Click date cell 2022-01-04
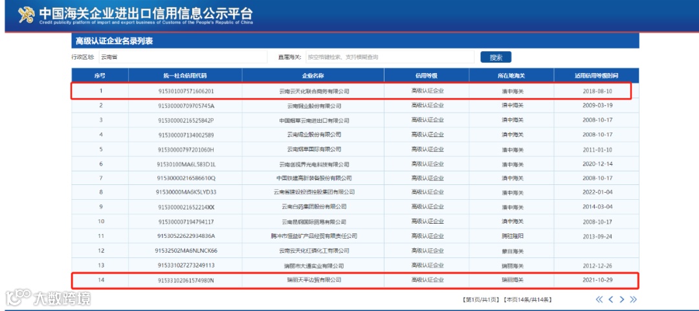Image resolution: width=699 pixels, height=311 pixels. click(597, 193)
